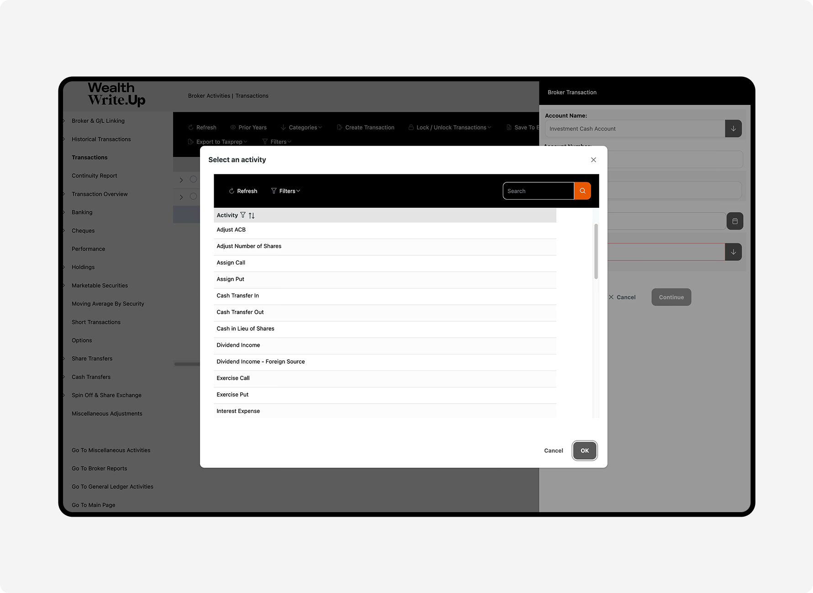Click the orange search magnifier button

tap(582, 191)
